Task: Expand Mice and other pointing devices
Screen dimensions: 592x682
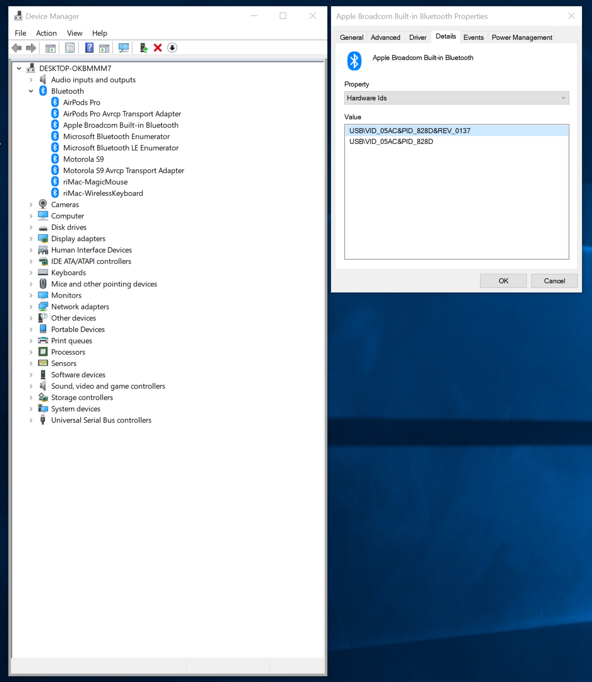Action: (x=31, y=284)
